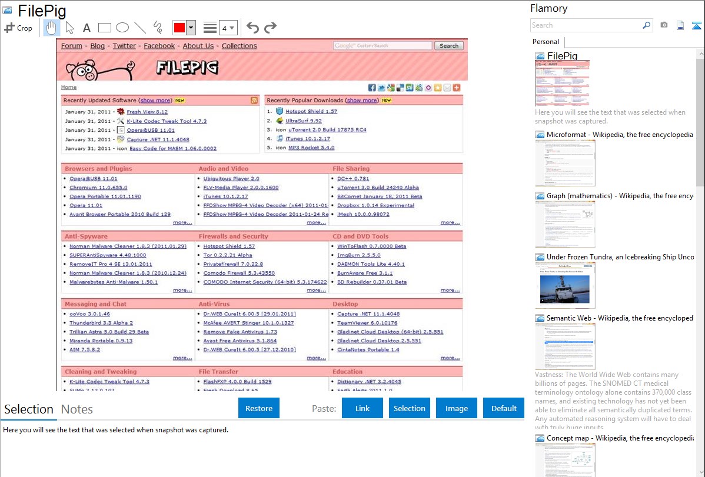The width and height of the screenshot is (705, 477).
Task: Open the Personal tab
Action: [546, 42]
